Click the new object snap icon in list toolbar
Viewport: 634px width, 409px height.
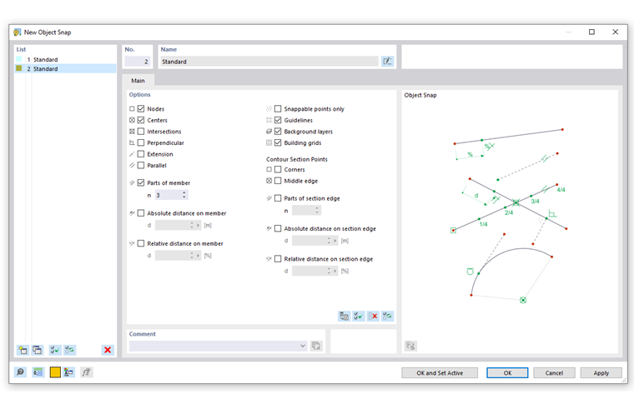pos(23,350)
